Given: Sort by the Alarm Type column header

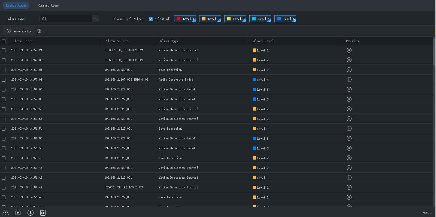Looking at the screenshot, I should (x=169, y=41).
